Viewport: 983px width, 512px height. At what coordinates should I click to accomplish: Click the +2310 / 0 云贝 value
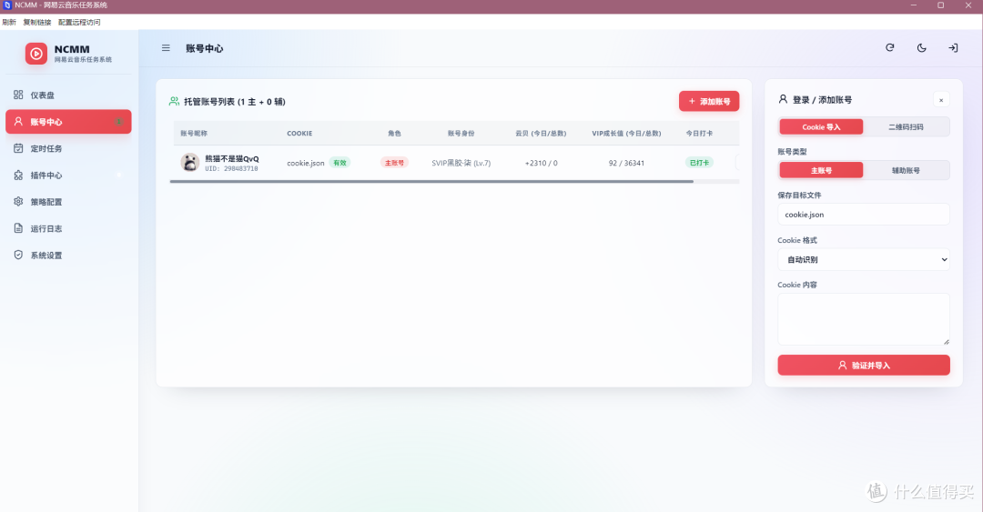click(x=541, y=163)
